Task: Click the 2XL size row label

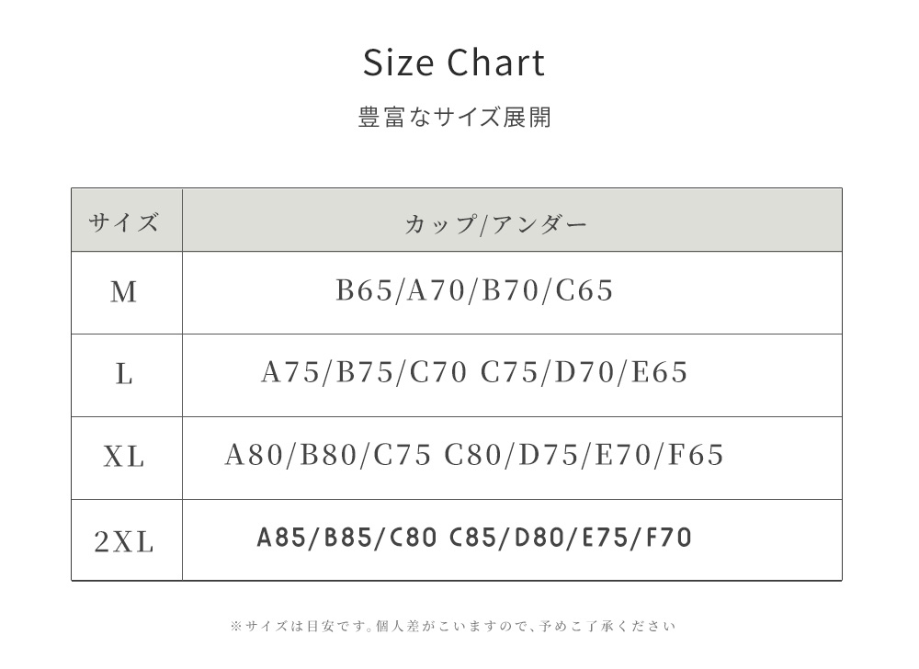Action: [x=124, y=542]
